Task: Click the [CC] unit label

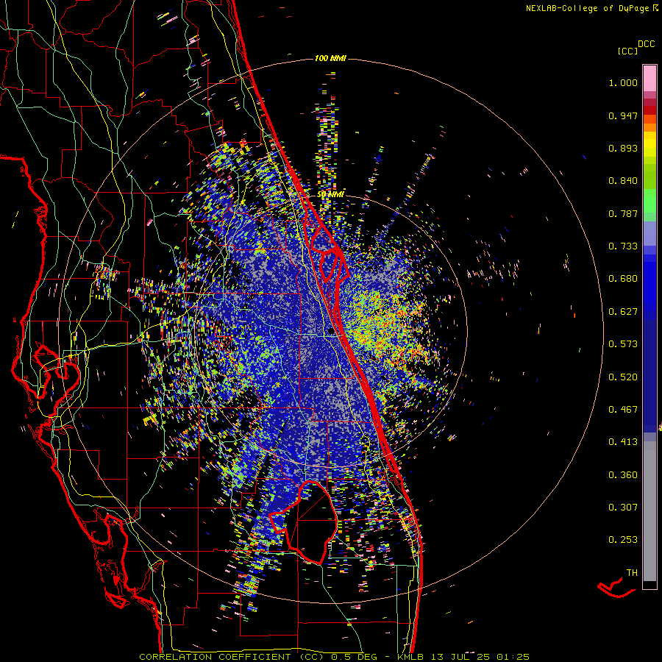Action: (627, 51)
